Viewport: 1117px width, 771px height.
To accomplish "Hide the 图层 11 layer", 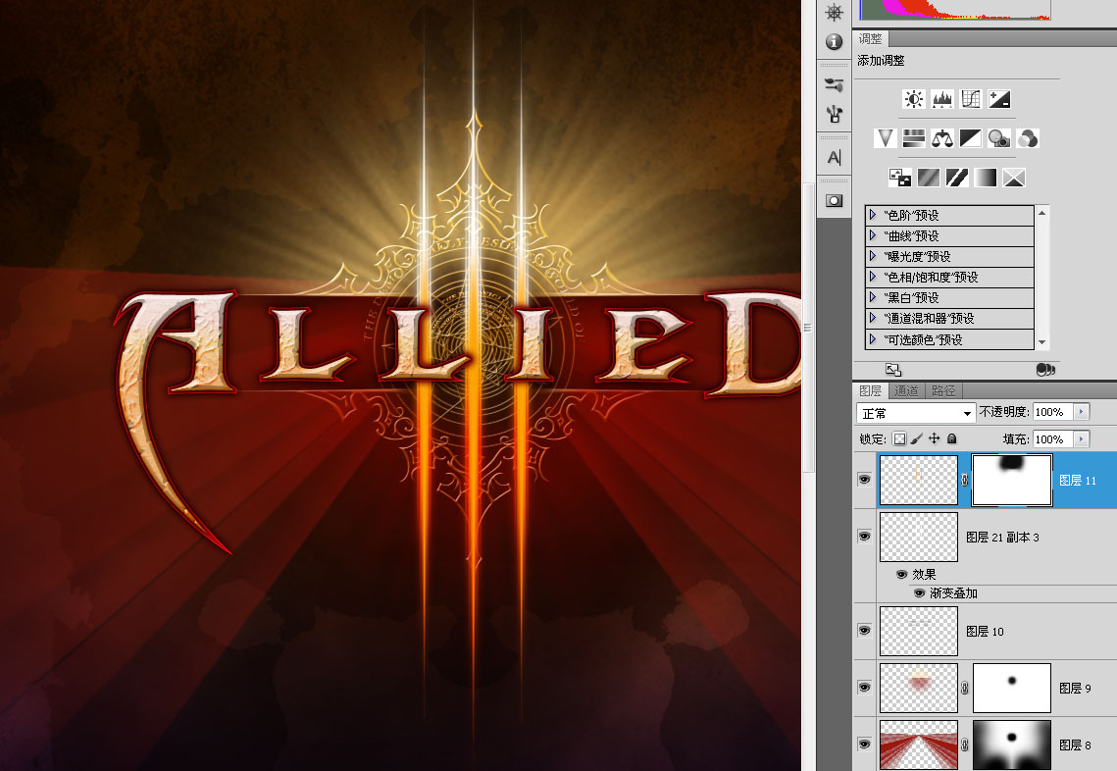I will [x=864, y=480].
